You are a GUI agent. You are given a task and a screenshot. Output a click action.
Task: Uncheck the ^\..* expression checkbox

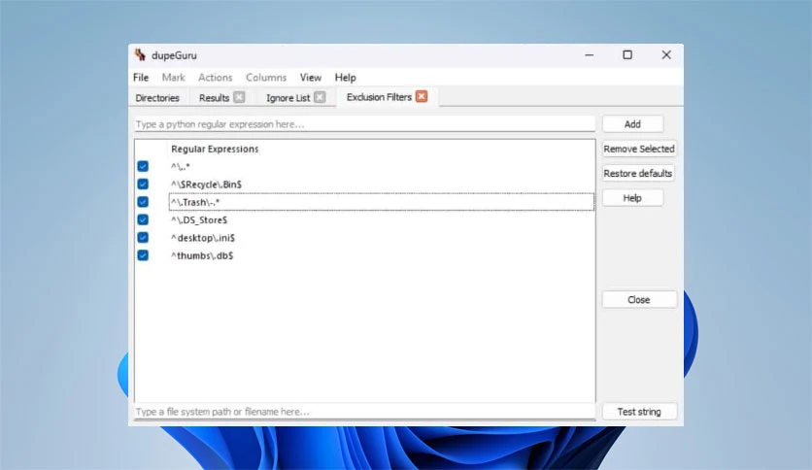click(x=143, y=166)
